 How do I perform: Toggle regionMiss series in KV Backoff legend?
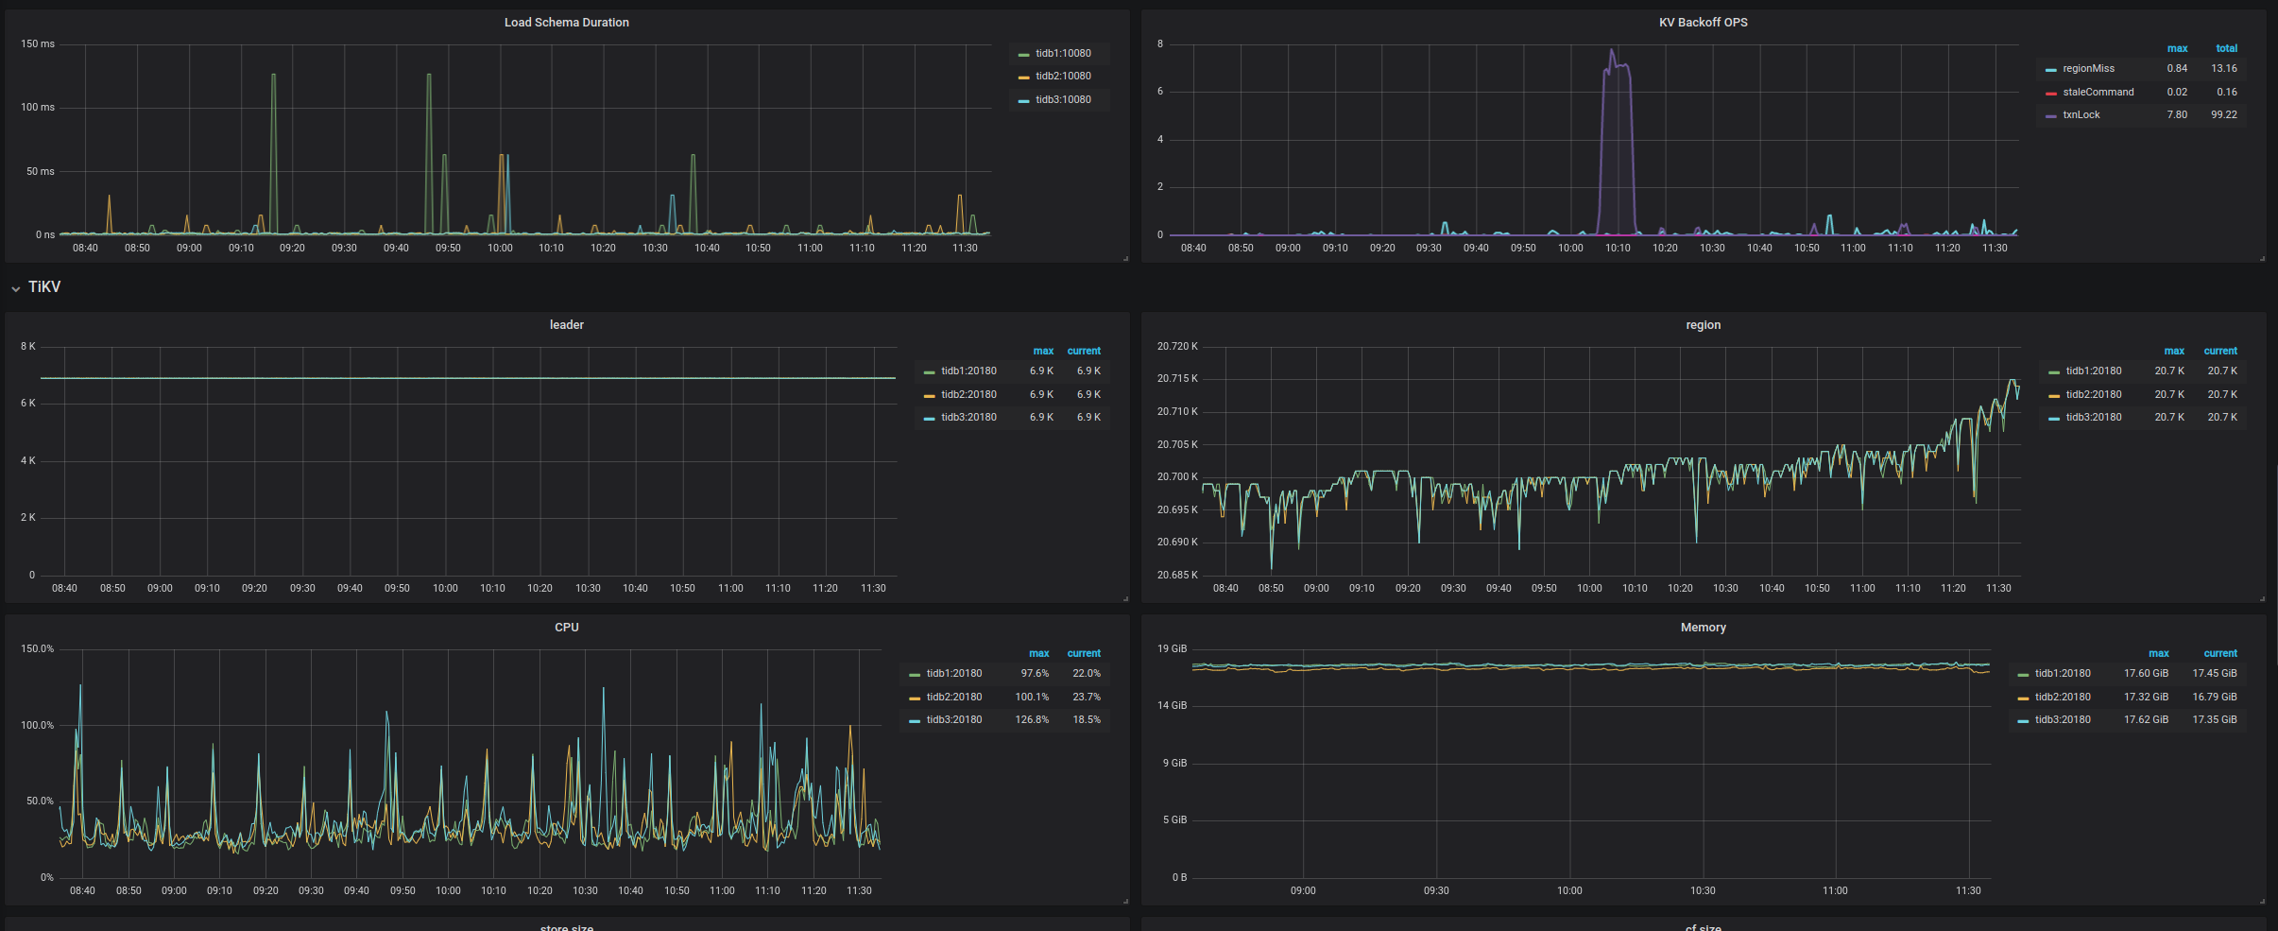click(2088, 69)
